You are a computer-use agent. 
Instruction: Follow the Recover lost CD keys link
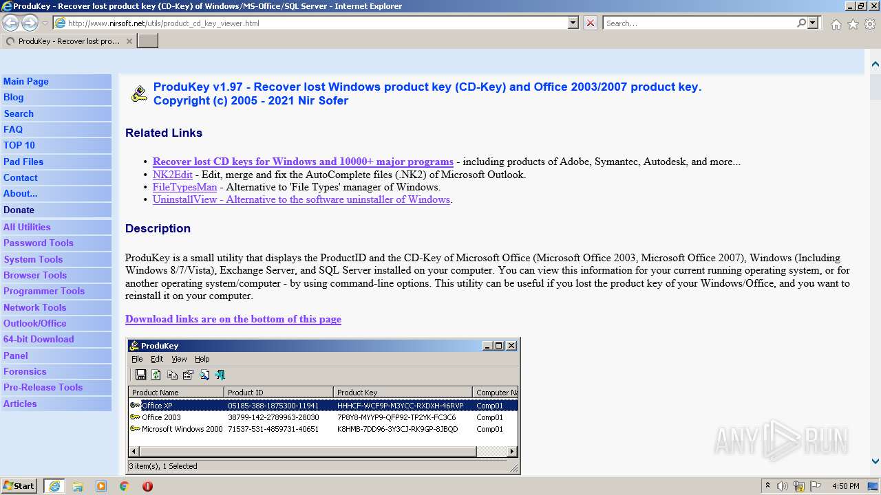(303, 162)
